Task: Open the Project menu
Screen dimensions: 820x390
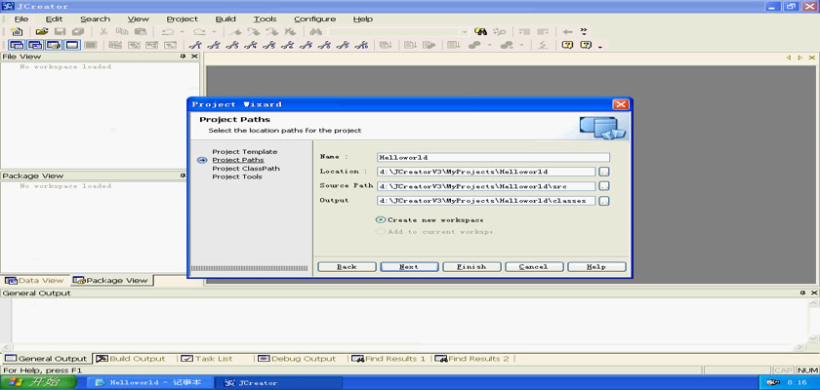Action: [182, 19]
